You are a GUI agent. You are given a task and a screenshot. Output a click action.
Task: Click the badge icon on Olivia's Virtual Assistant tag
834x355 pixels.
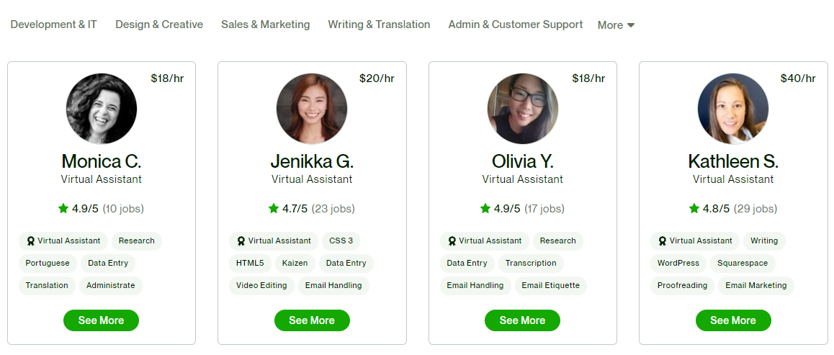[452, 241]
